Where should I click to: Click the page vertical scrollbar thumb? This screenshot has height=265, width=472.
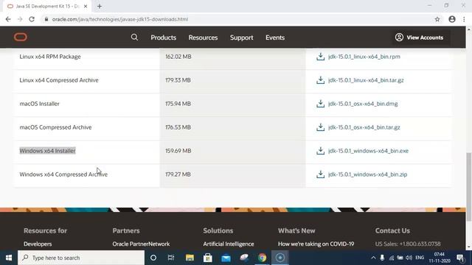469,187
